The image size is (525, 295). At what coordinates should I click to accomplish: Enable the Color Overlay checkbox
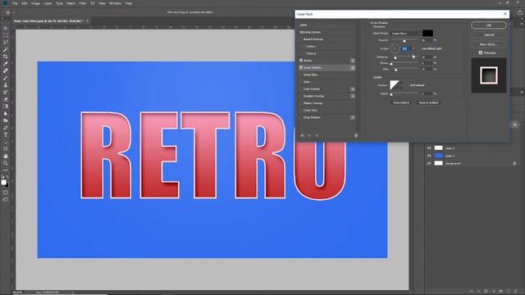coord(301,89)
